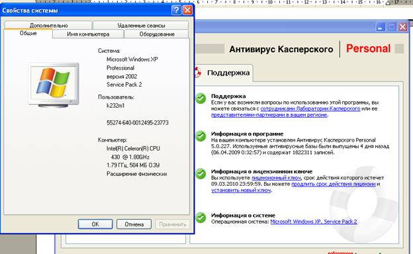Image resolution: width=413 pixels, height=254 pixels.
Task: Click the lifebuoy icon beside Поддержка tab
Action: click(x=197, y=72)
